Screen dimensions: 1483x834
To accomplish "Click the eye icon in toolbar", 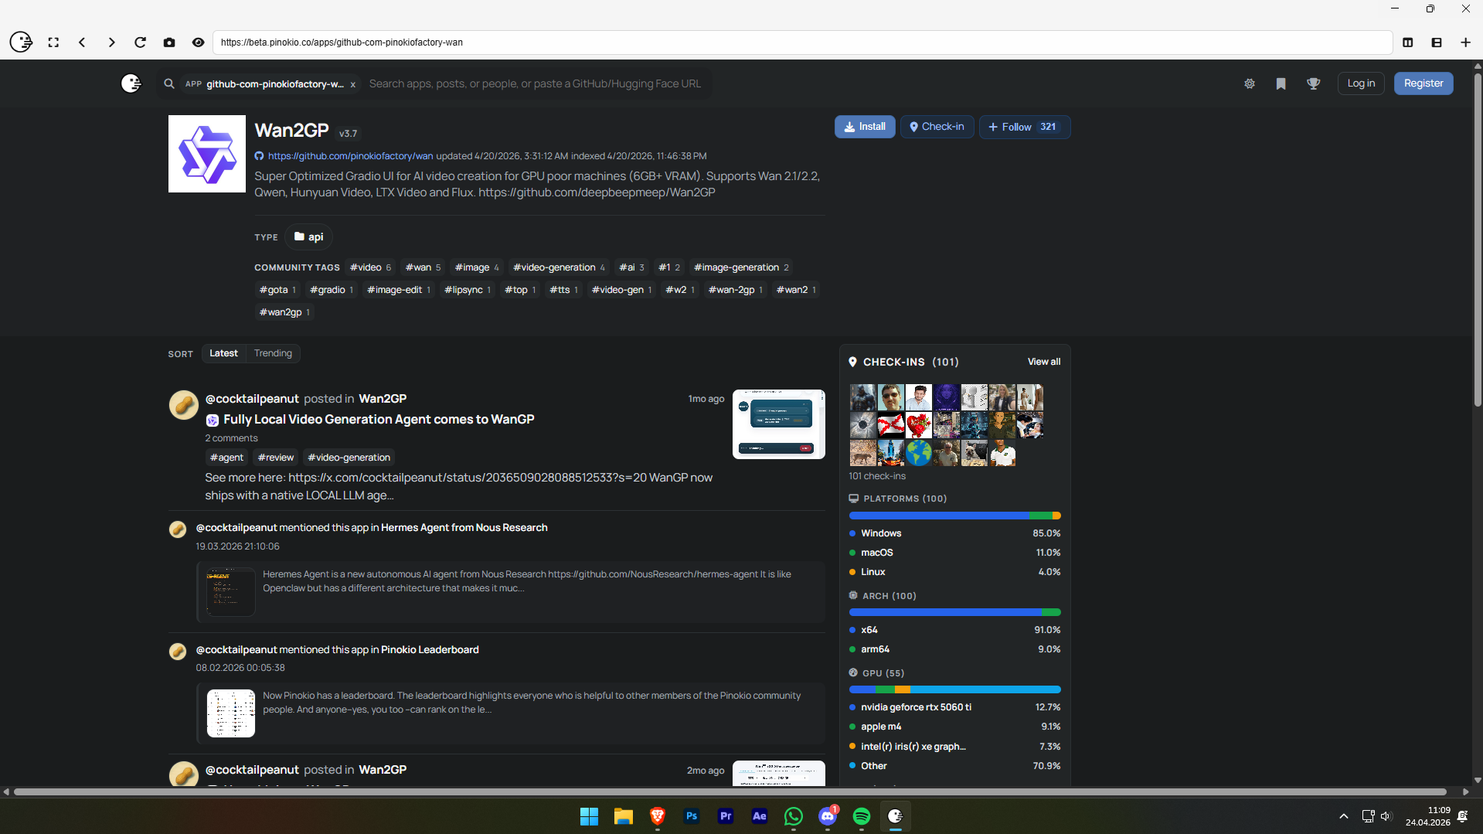I will pos(198,43).
